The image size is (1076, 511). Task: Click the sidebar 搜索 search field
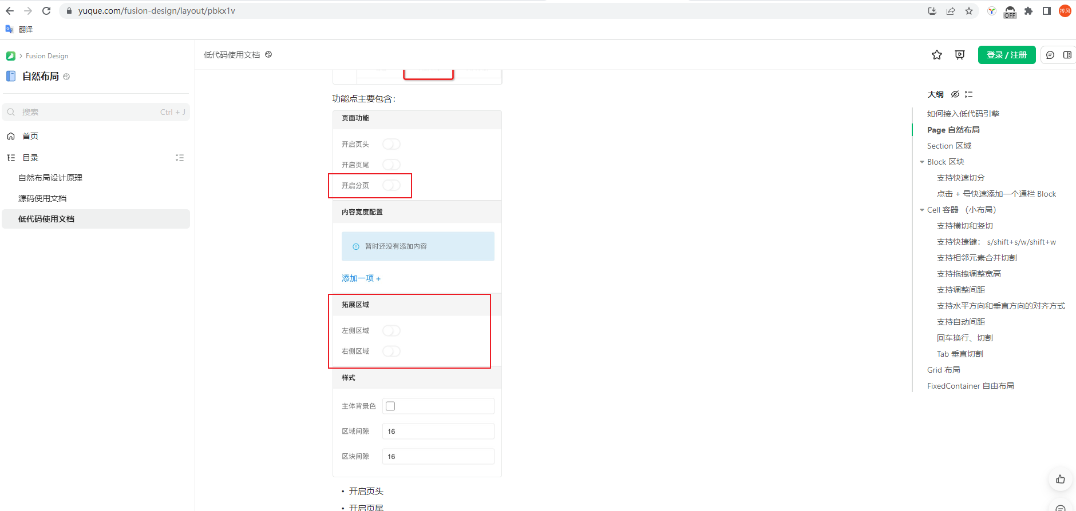pyautogui.click(x=96, y=112)
